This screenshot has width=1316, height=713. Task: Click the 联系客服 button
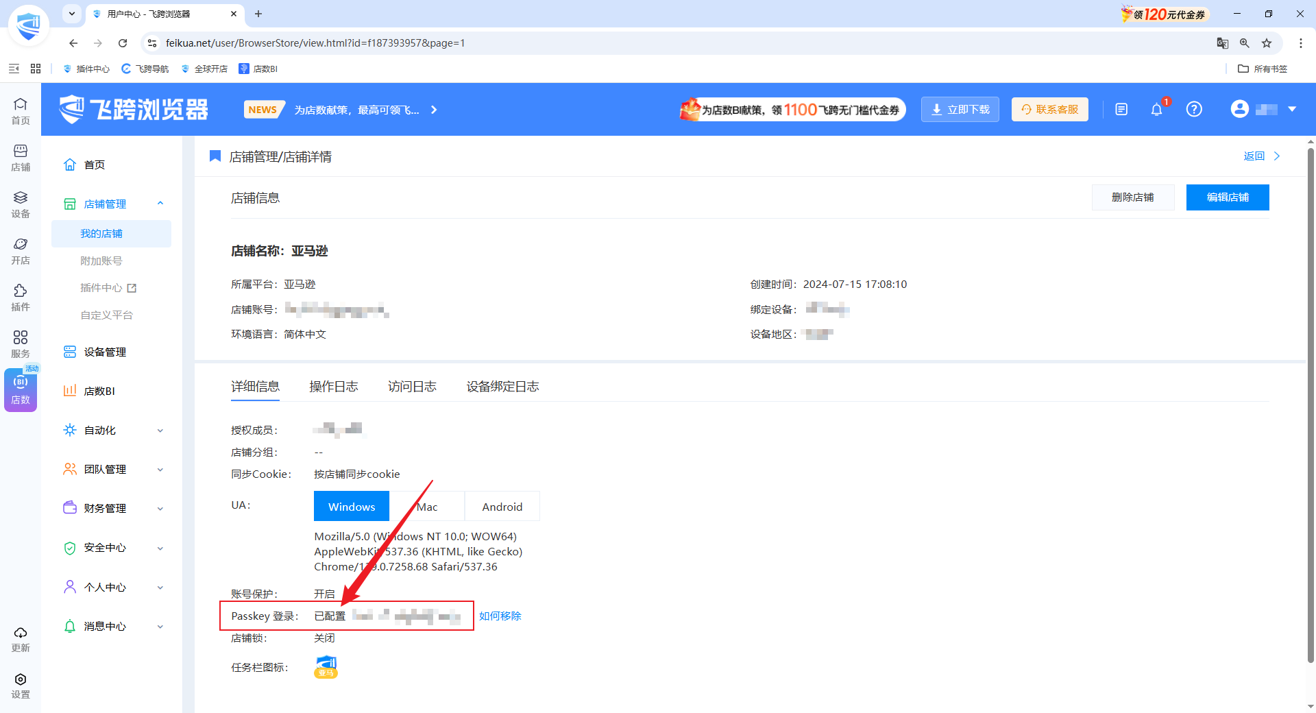point(1050,110)
